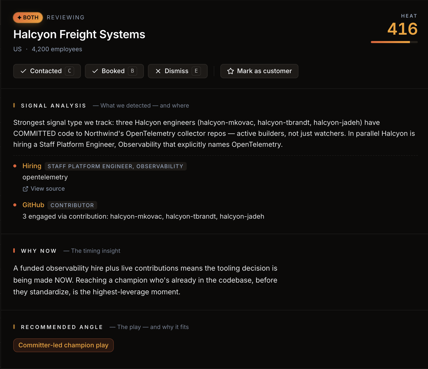Open the Hiring signal label

32,166
